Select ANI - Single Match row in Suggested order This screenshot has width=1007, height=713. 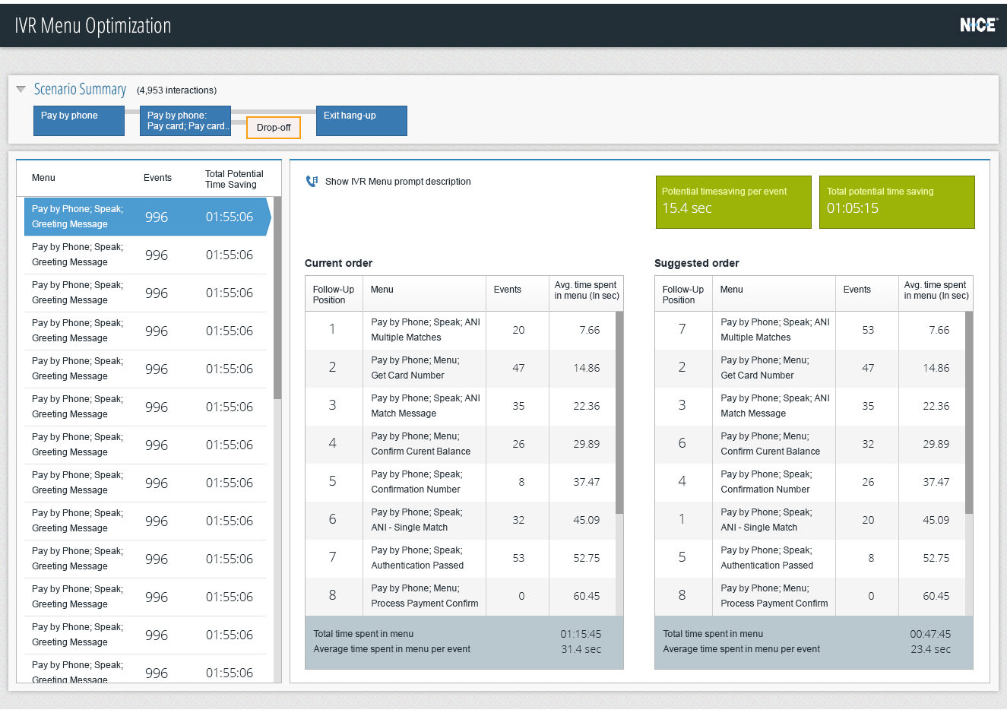[x=810, y=521]
